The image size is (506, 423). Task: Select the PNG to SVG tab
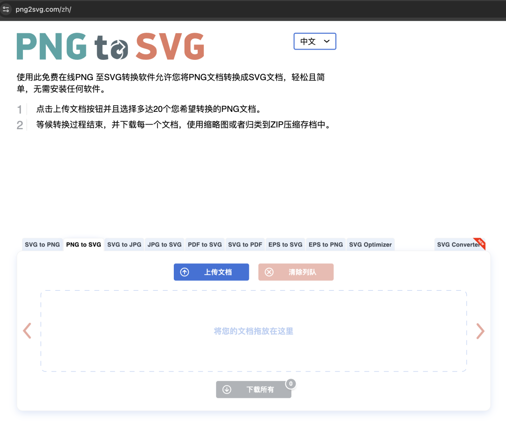83,245
